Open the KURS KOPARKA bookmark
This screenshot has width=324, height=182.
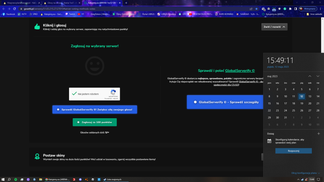[224, 14]
